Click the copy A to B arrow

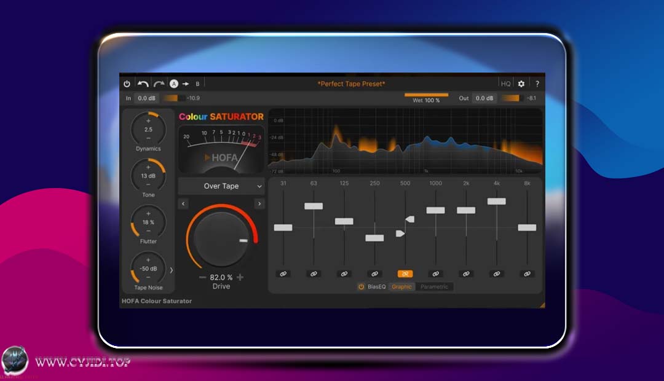click(186, 84)
